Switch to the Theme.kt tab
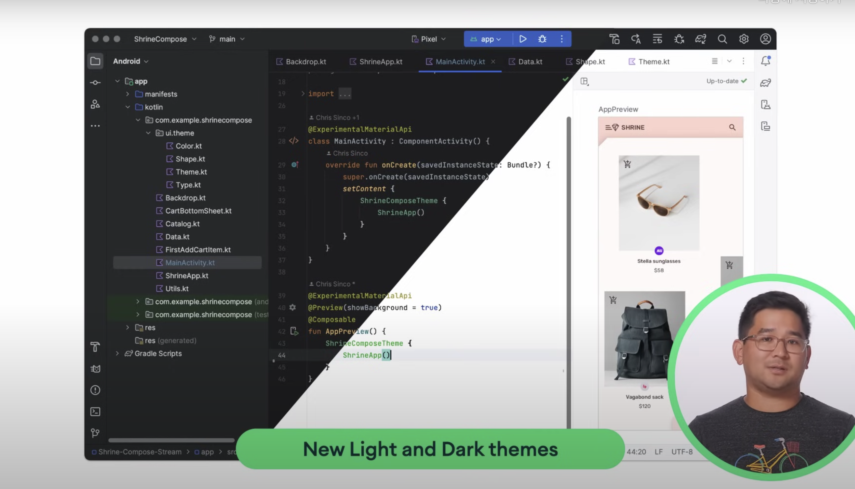Viewport: 855px width, 489px height. tap(649, 62)
